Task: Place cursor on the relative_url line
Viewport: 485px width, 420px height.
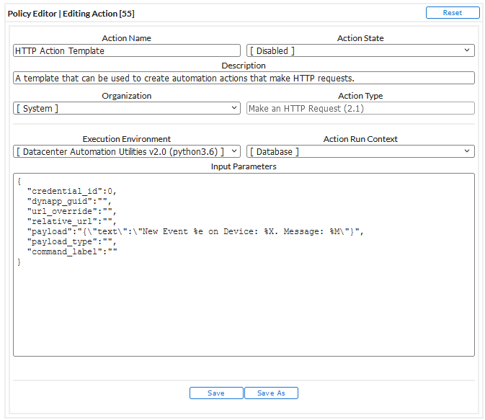Action: [71, 222]
